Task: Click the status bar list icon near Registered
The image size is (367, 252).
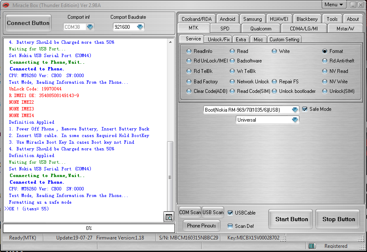Action: [x=312, y=246]
